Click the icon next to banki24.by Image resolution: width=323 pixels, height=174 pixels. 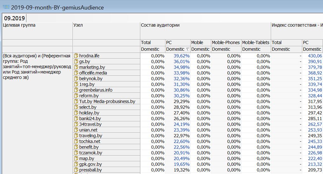[76, 119]
